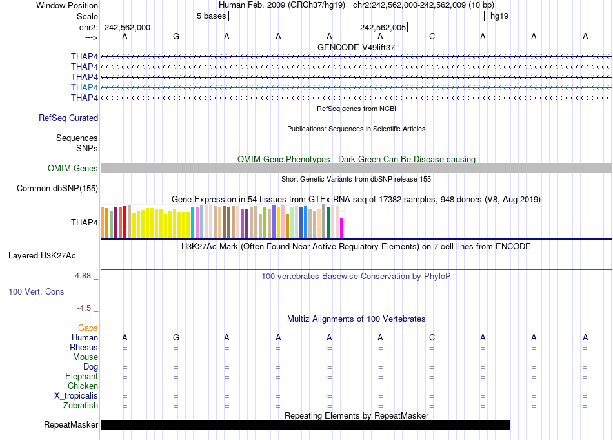The width and height of the screenshot is (613, 440).
Task: Click the '242,562,005' coordinate marker
Action: [383, 27]
